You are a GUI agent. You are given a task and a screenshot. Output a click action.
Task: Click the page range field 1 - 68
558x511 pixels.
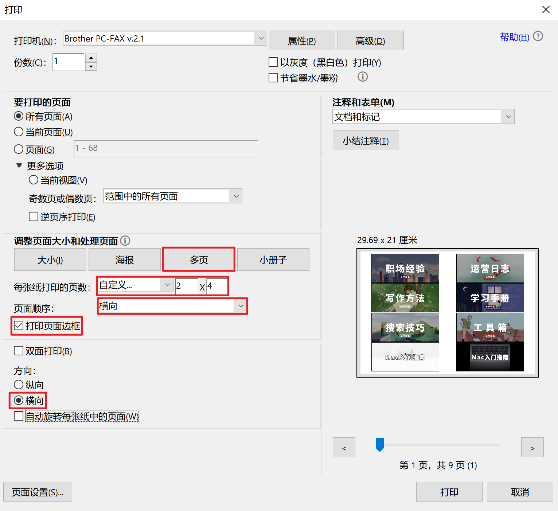coord(166,149)
